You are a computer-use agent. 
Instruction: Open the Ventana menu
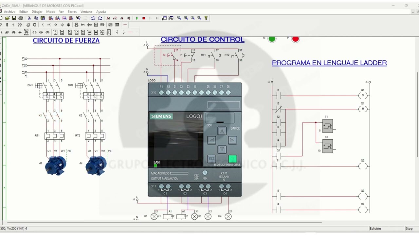click(86, 11)
